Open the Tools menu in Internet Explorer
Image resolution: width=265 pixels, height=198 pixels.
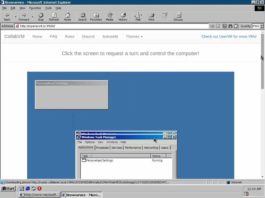(x=48, y=8)
